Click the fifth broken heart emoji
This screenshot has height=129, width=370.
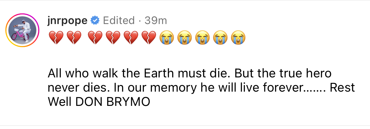point(130,38)
